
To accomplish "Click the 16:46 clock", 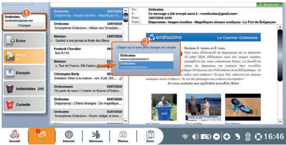I will (274, 137).
